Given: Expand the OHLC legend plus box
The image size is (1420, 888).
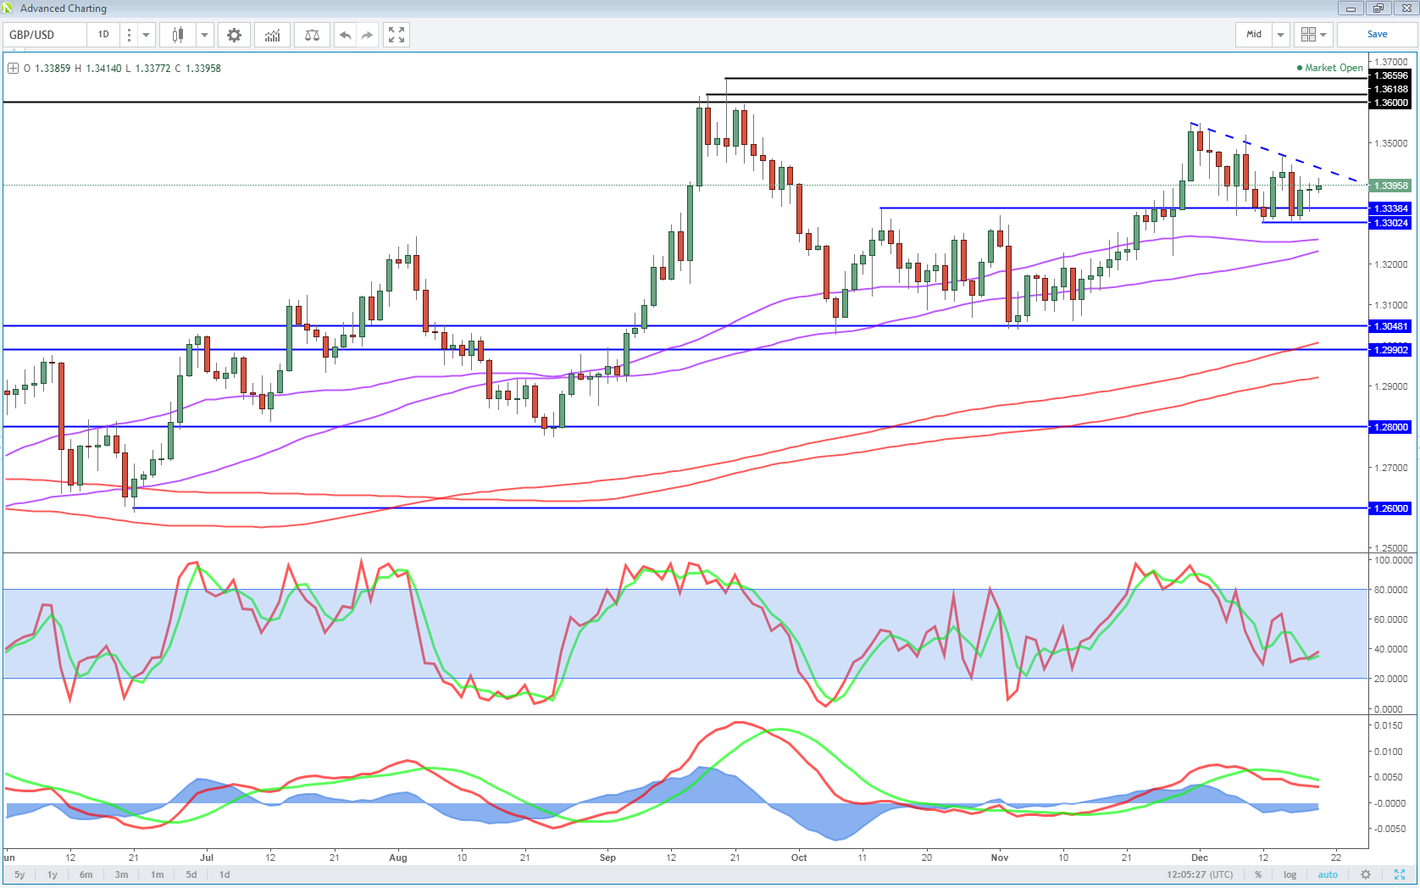Looking at the screenshot, I should tap(13, 69).
